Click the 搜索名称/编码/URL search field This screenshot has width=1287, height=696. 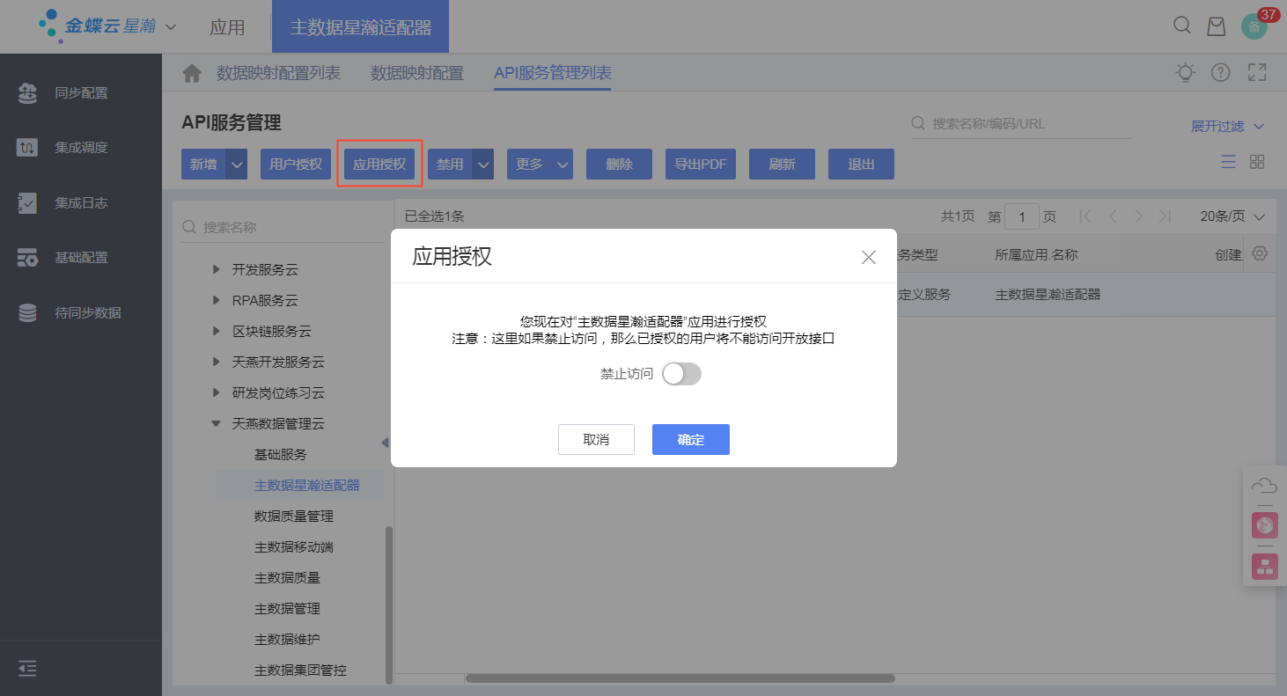click(1020, 124)
